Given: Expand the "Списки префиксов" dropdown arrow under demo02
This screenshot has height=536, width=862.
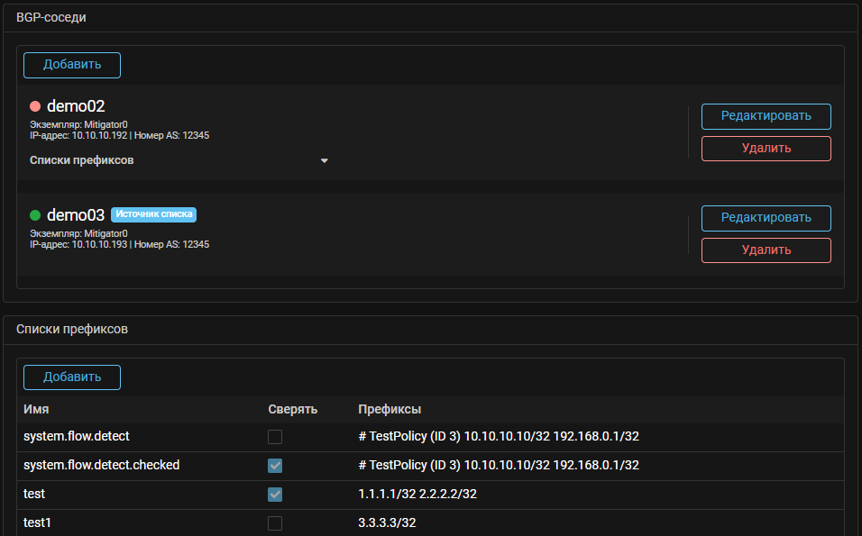Looking at the screenshot, I should [x=325, y=161].
